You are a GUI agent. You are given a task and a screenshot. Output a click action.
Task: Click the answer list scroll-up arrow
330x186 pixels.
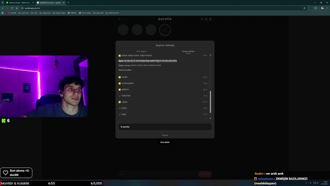(210, 55)
